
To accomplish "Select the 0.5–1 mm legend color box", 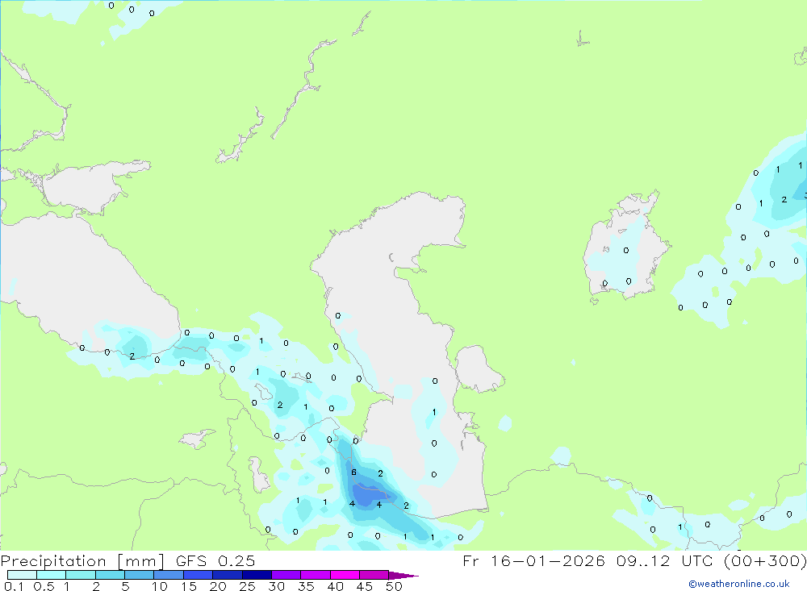I will tap(52, 575).
